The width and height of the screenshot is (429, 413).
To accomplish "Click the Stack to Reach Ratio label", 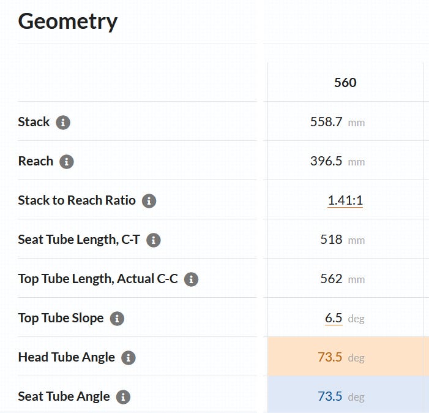I will pos(76,200).
